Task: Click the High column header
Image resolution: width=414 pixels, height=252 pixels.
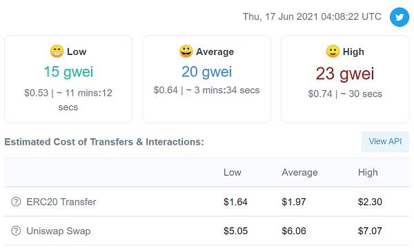Action: (368, 172)
